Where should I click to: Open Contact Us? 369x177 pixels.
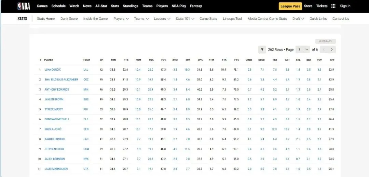tap(341, 19)
